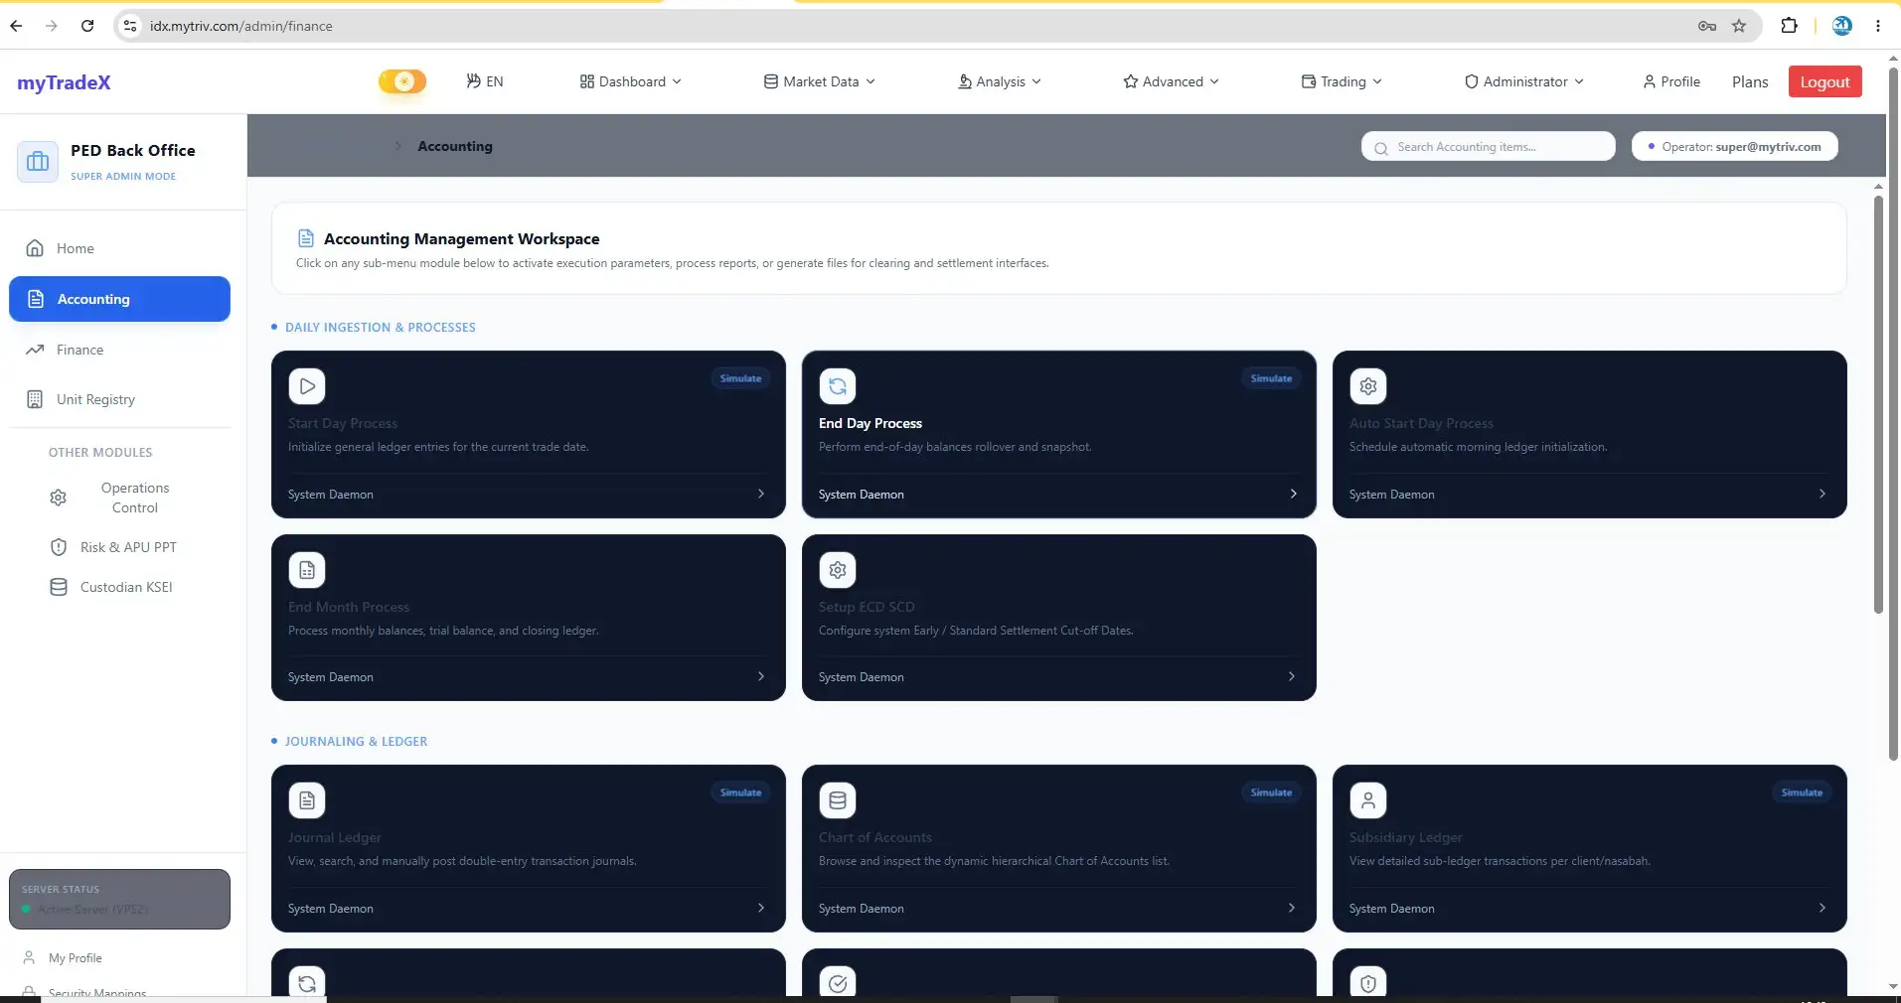Click the Subsidiary Ledger user icon
Screen dimensions: 1901x1003
click(x=1368, y=800)
